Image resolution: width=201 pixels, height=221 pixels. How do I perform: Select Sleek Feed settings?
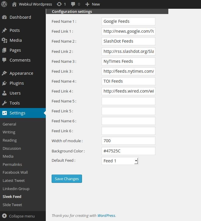coord(12,196)
